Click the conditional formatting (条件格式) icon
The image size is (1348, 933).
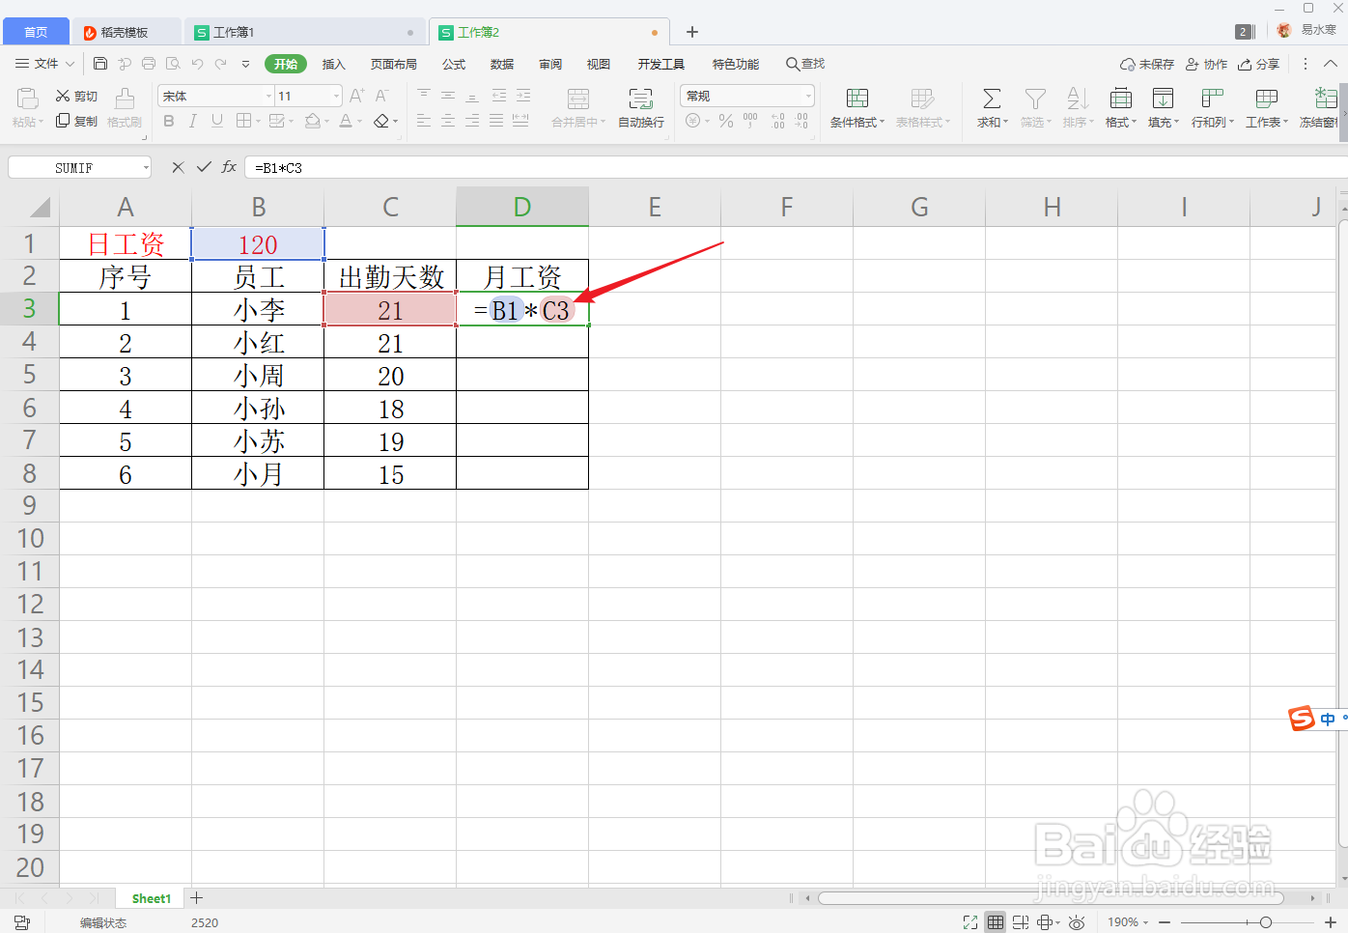coord(857,99)
